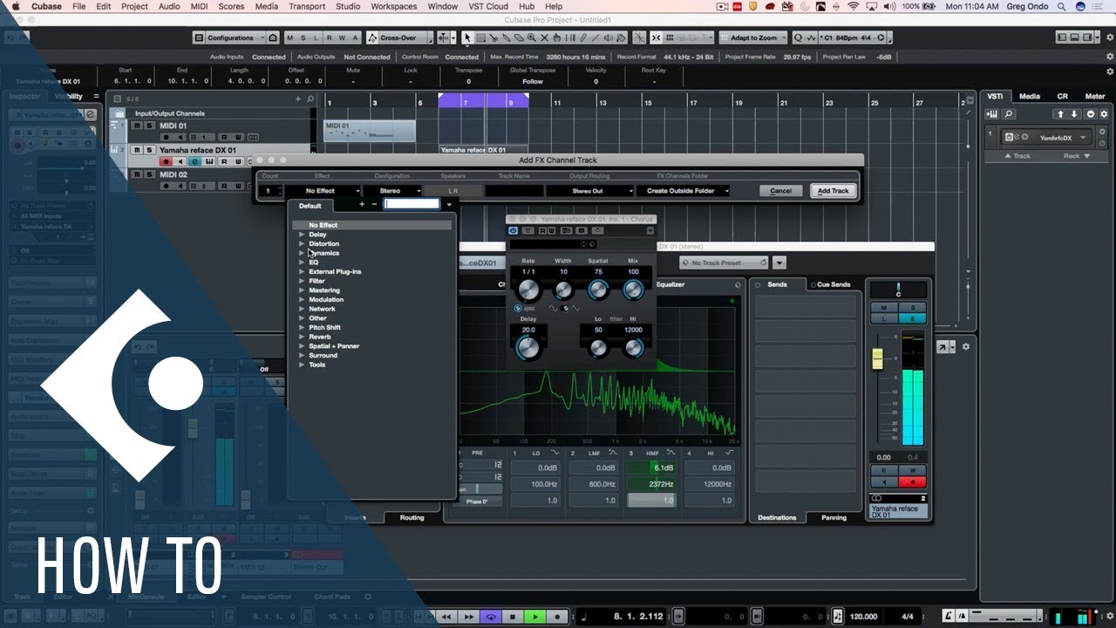Click the Routing tab in channel settings

click(412, 517)
